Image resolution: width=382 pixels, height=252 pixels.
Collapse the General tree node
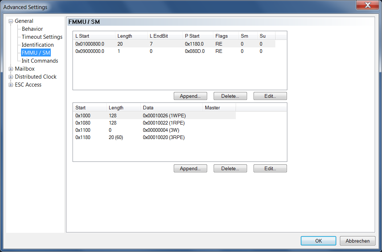tap(11, 21)
